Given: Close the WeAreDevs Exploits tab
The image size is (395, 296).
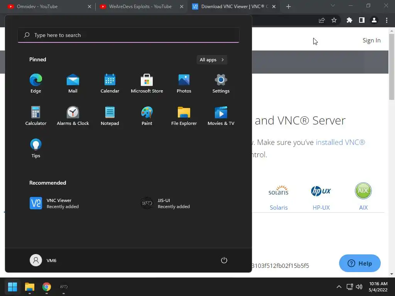Looking at the screenshot, I should (182, 7).
